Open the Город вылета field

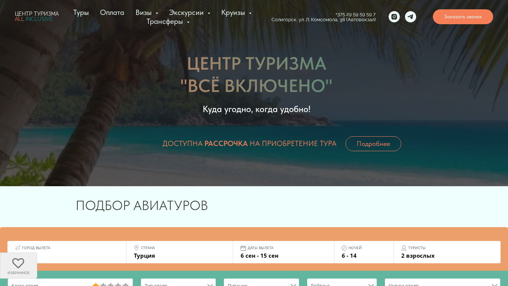tap(67, 252)
